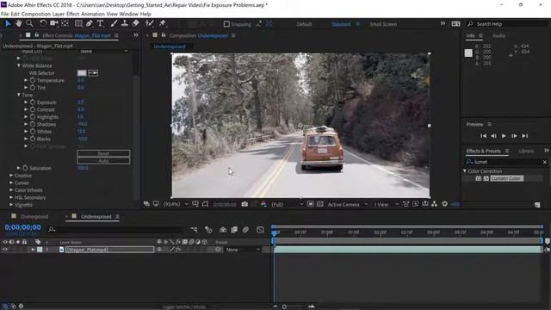Select the Brush tool

[114, 23]
